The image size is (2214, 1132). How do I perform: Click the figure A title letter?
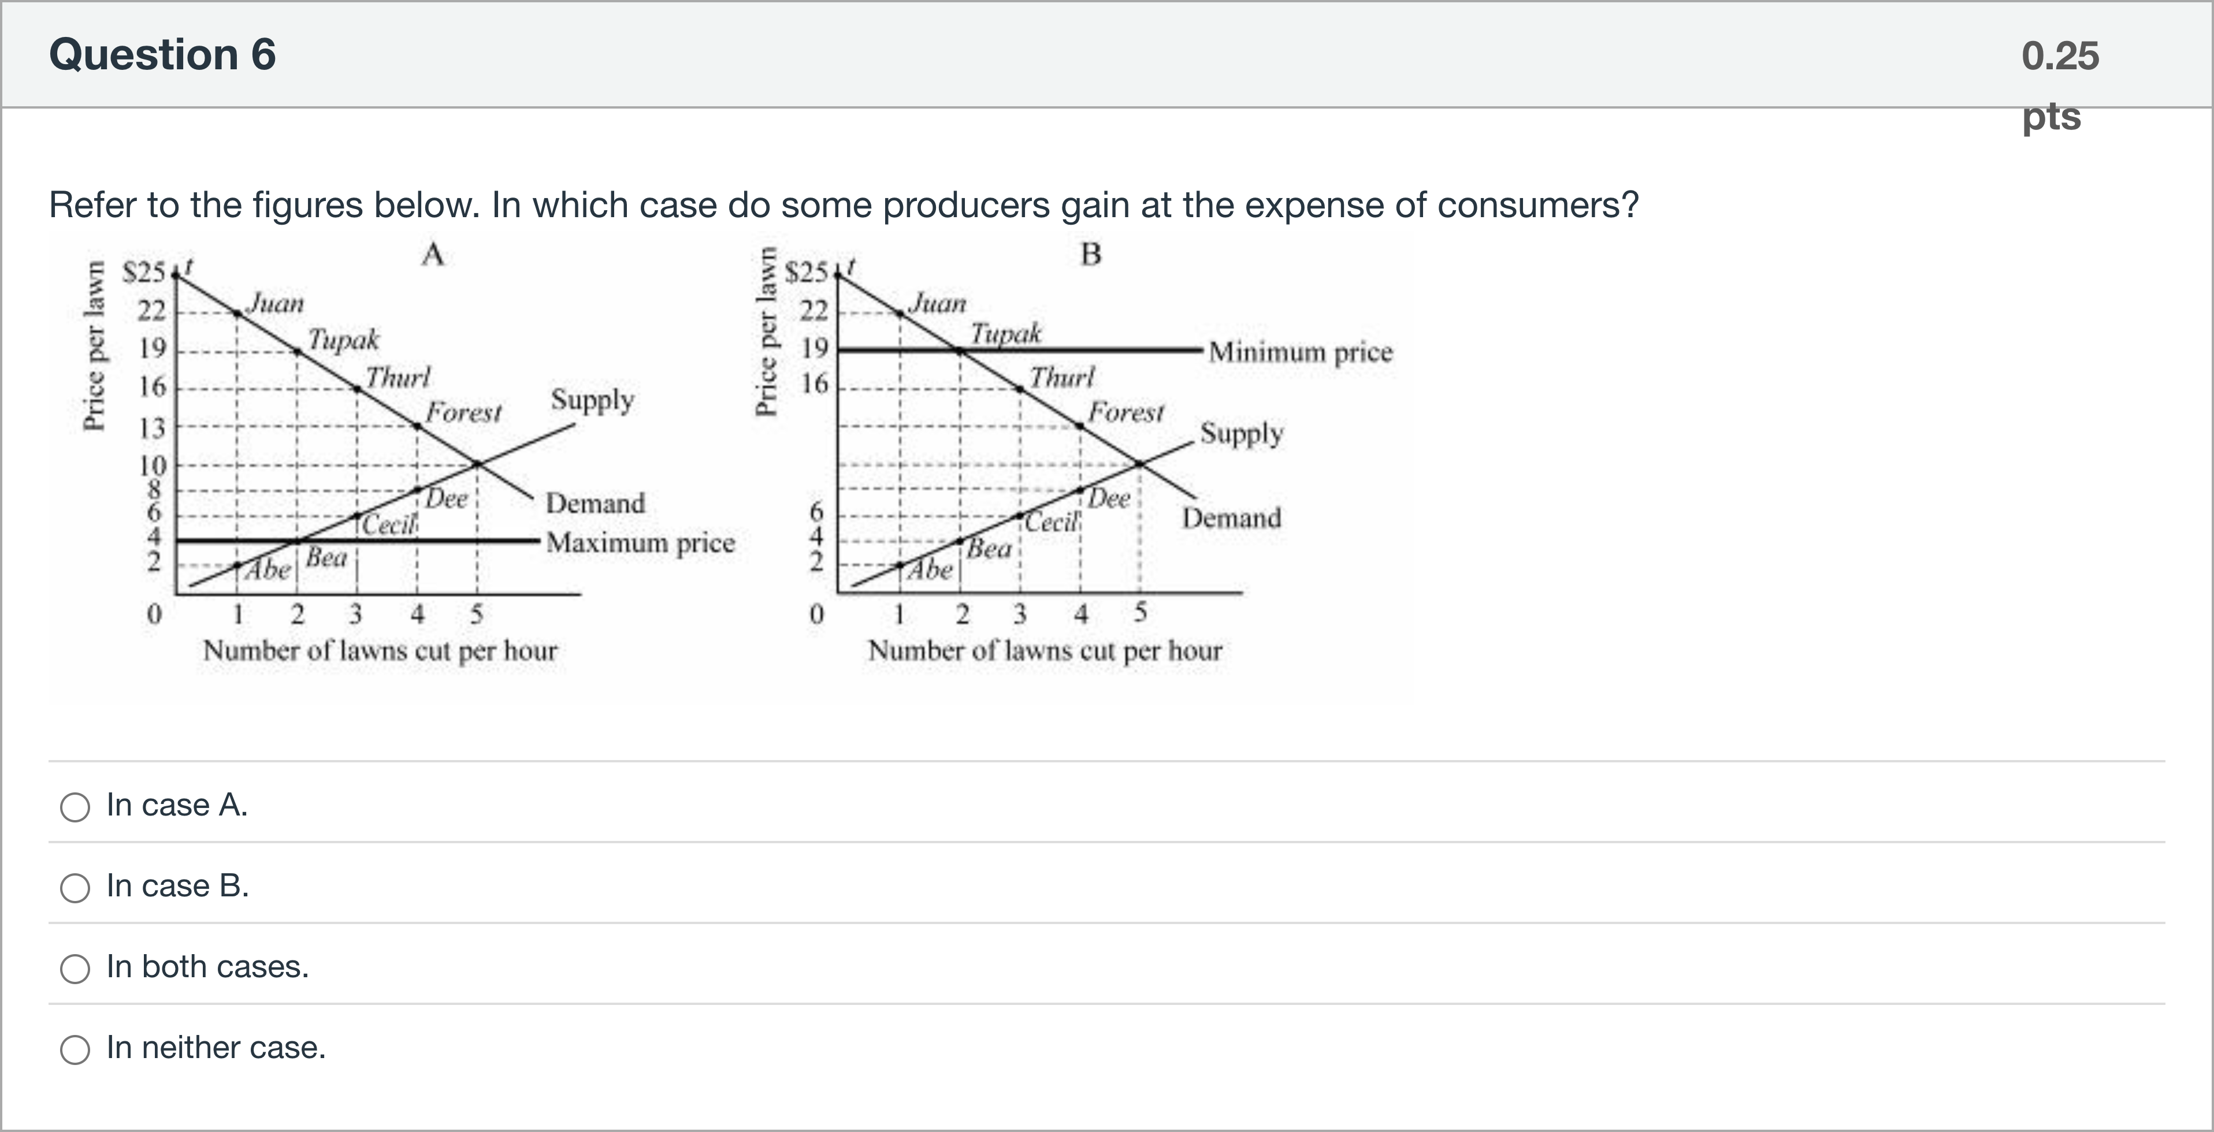click(433, 254)
